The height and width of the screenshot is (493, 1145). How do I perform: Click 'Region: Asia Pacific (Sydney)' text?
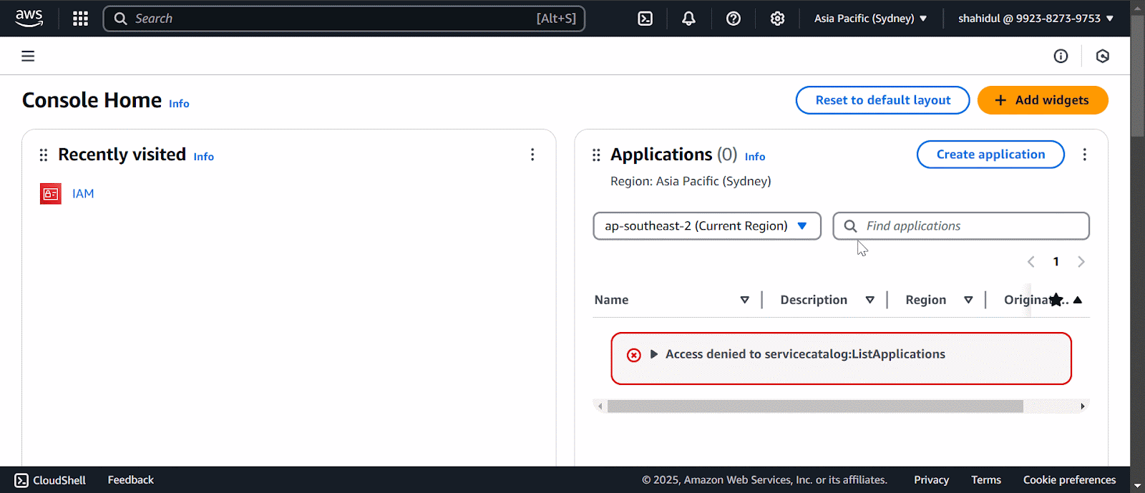[691, 182]
